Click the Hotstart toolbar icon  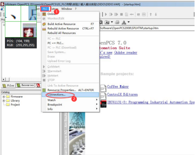click(x=116, y=15)
